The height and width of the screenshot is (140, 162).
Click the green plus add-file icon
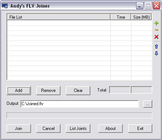(156, 23)
